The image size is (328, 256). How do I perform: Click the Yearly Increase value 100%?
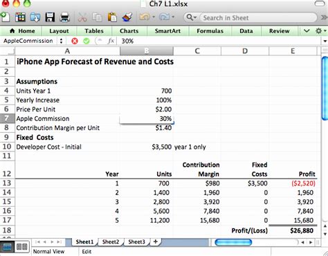[147, 100]
